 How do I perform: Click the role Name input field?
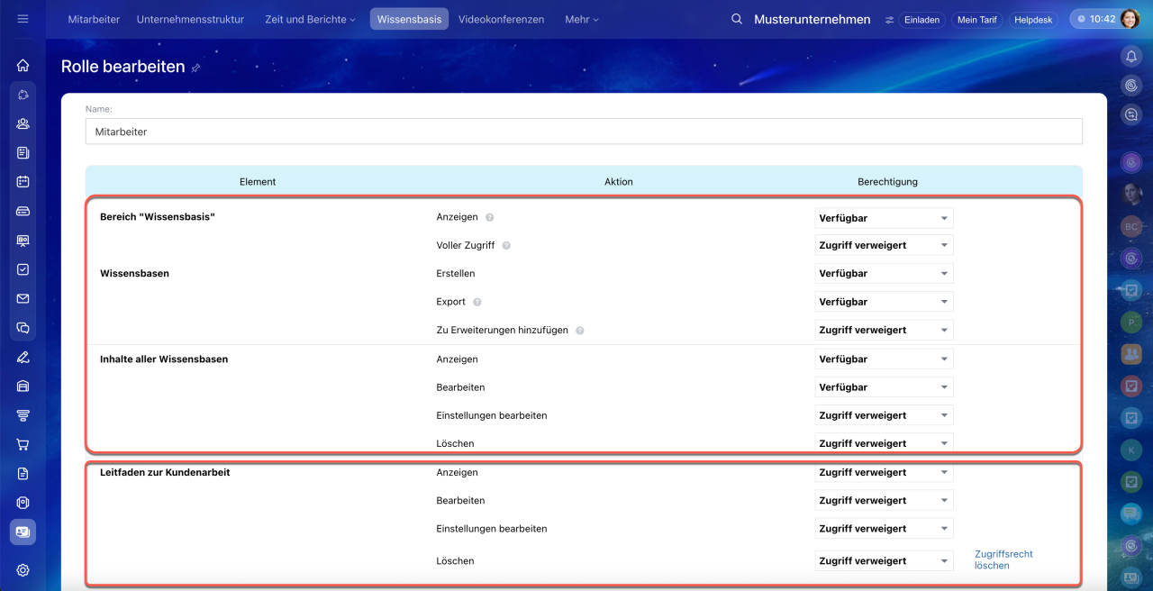(x=584, y=132)
